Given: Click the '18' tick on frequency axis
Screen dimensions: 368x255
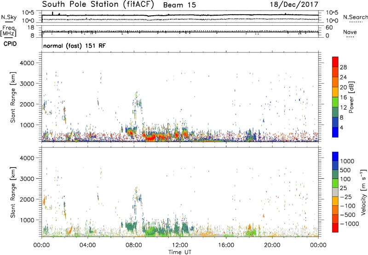Looking at the screenshot, I should pos(31,28).
